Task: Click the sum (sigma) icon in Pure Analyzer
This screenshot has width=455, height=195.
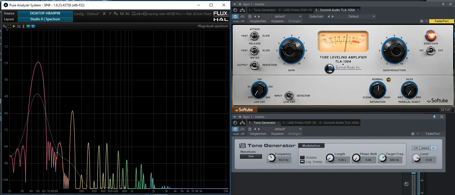Action: 23,26
